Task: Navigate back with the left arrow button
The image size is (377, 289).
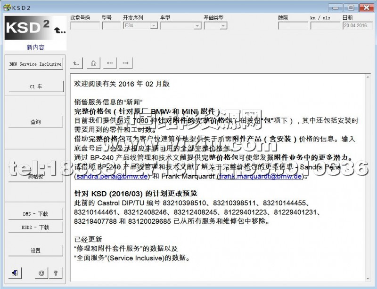Action: coord(110,63)
